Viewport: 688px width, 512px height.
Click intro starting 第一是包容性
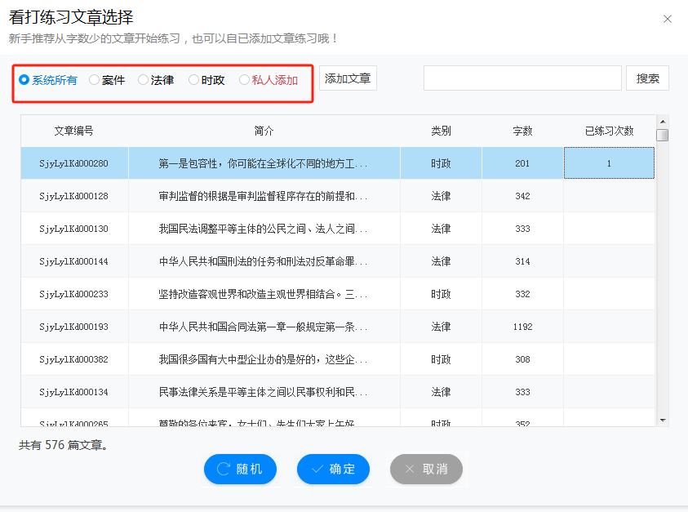pos(264,163)
